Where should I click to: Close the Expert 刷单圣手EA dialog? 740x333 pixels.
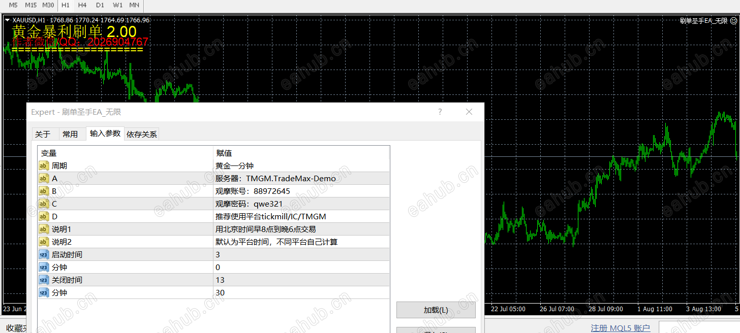coord(469,112)
